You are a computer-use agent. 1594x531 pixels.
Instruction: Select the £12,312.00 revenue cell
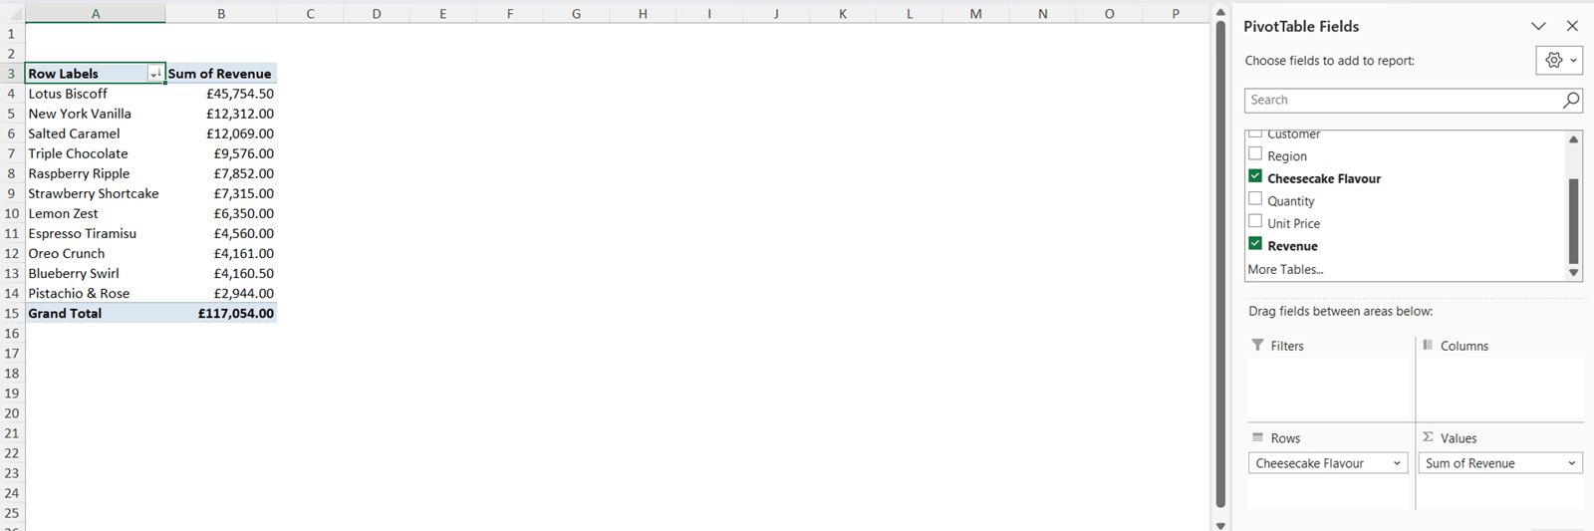click(x=221, y=114)
